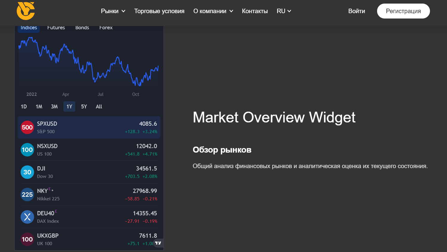The width and height of the screenshot is (447, 252).
Task: Click the US 100 teal badge icon
Action: [27, 150]
